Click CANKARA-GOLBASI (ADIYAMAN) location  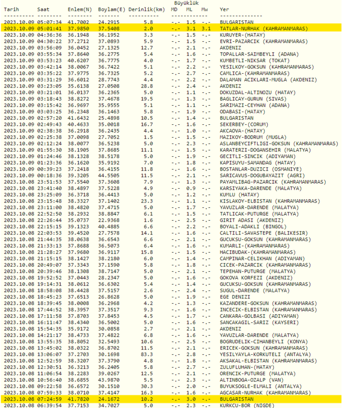[259, 316]
